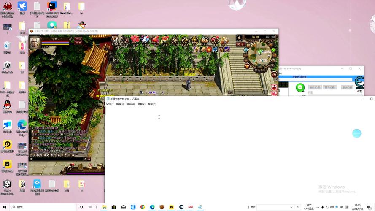The image size is (375, 211).
Task: Click the circular minimap in the game
Action: tap(260, 55)
